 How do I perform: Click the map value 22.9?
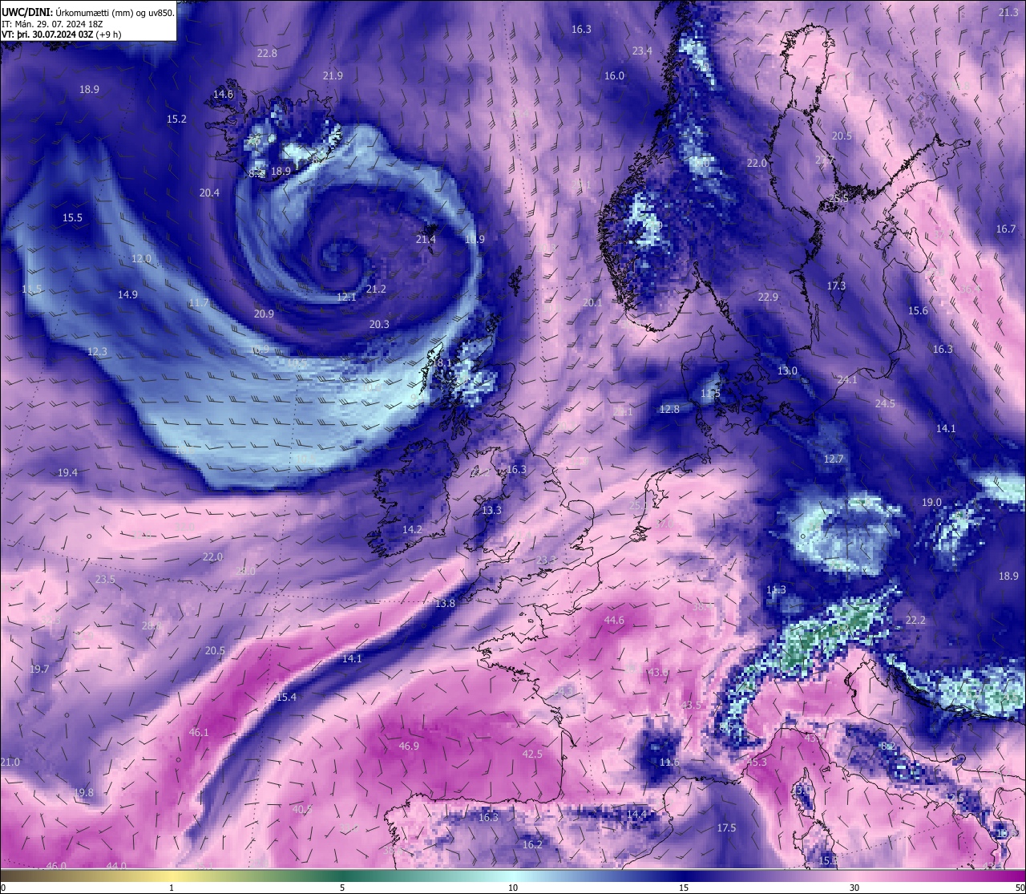[768, 297]
